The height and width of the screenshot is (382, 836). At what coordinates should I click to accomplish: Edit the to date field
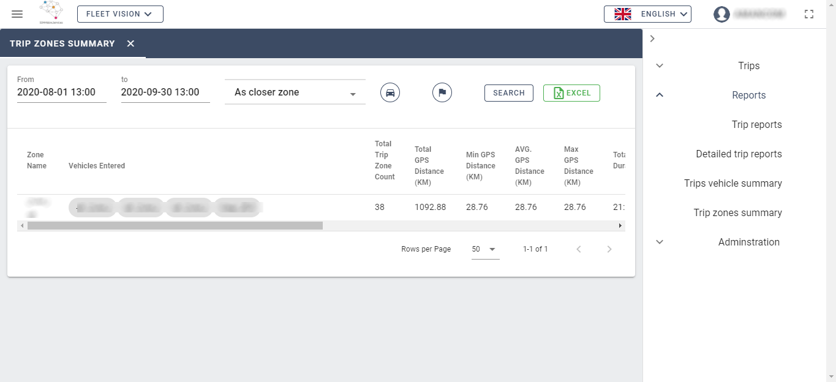(165, 92)
